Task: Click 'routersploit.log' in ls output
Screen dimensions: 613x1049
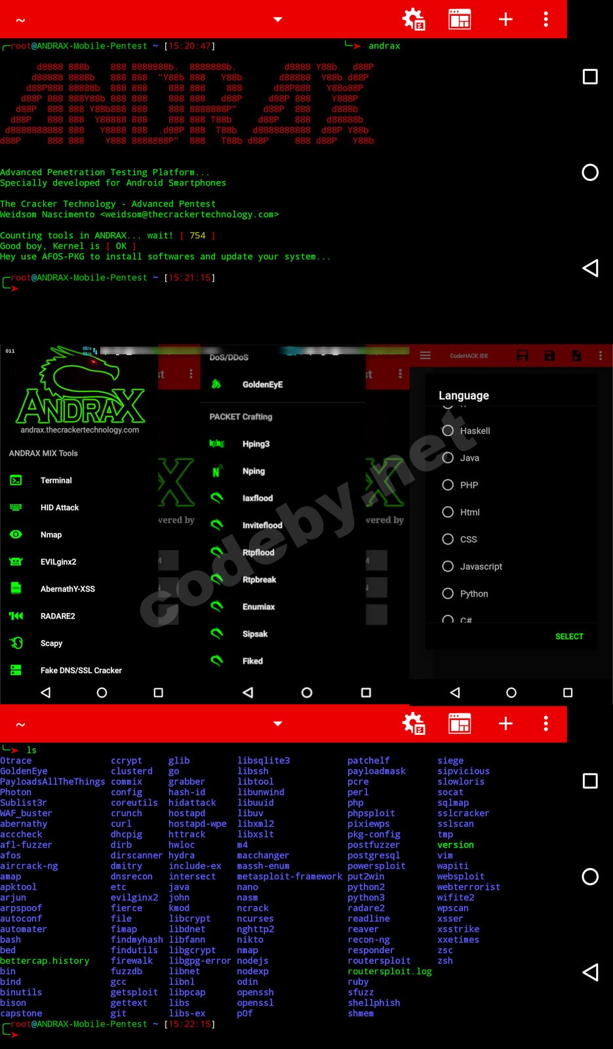Action: (390, 971)
